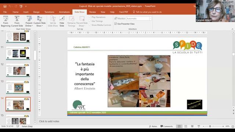The height and width of the screenshot is (132, 235).
Task: Click the spell check icon in status bar
Action: pyautogui.click(x=18, y=126)
